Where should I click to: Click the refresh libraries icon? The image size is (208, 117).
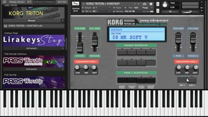click(5, 2)
